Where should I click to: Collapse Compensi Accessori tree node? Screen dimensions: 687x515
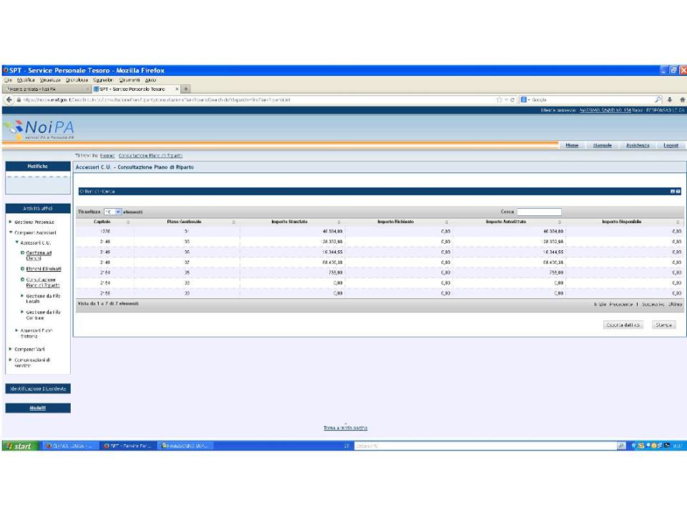10,232
